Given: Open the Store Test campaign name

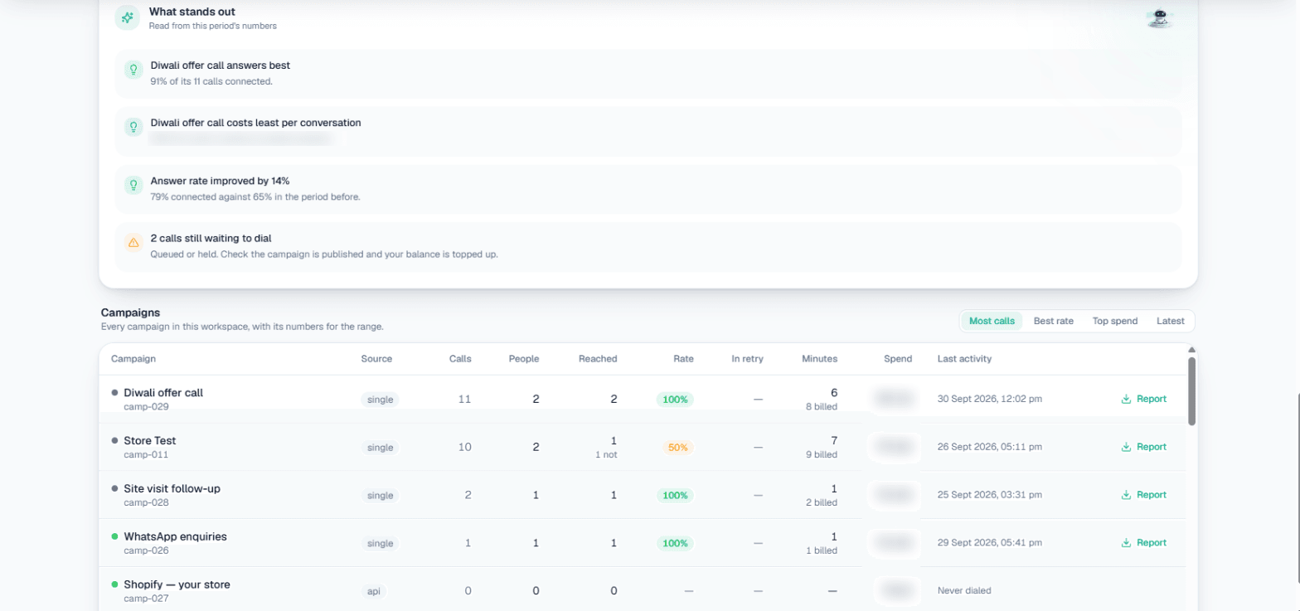Looking at the screenshot, I should click(x=150, y=440).
